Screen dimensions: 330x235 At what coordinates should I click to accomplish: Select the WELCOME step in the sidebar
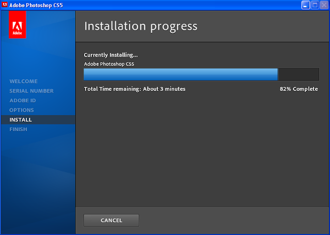point(24,81)
